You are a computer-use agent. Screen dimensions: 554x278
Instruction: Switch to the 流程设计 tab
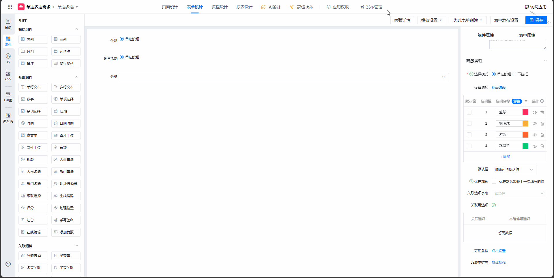point(219,7)
